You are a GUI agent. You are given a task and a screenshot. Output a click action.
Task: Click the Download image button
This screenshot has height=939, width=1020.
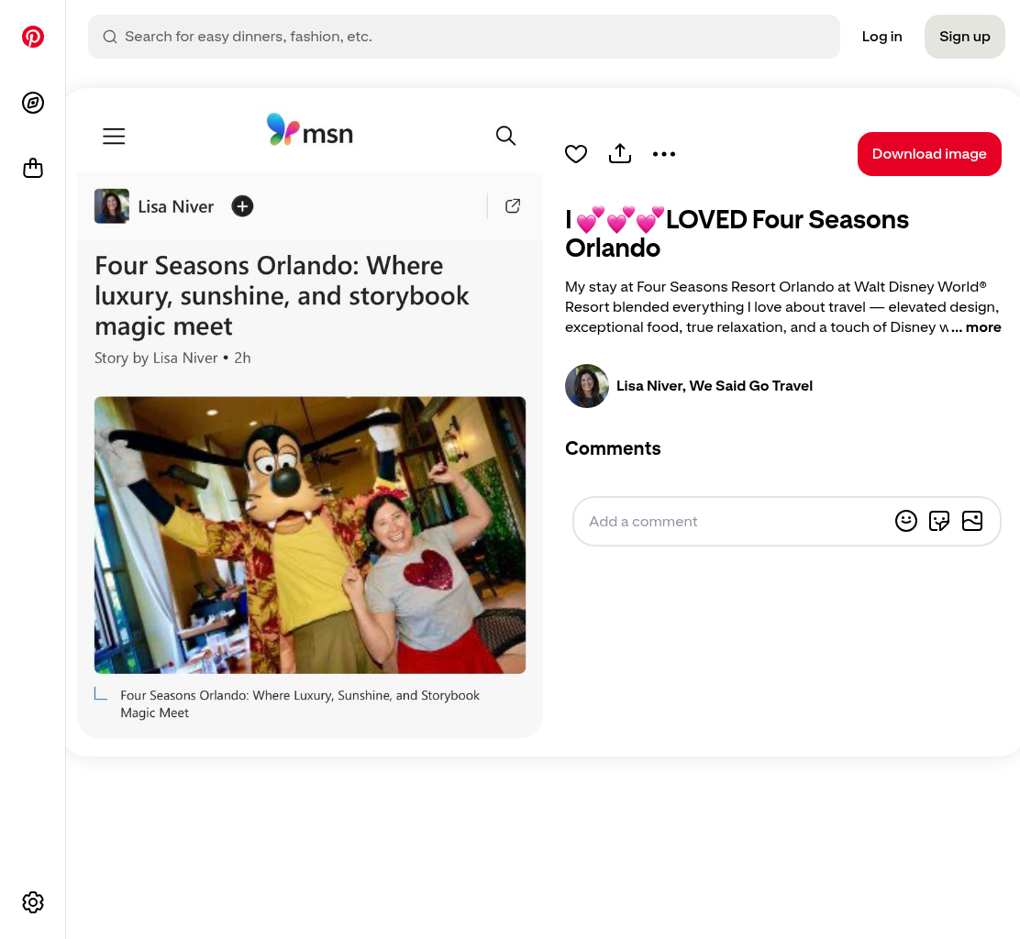[929, 154]
